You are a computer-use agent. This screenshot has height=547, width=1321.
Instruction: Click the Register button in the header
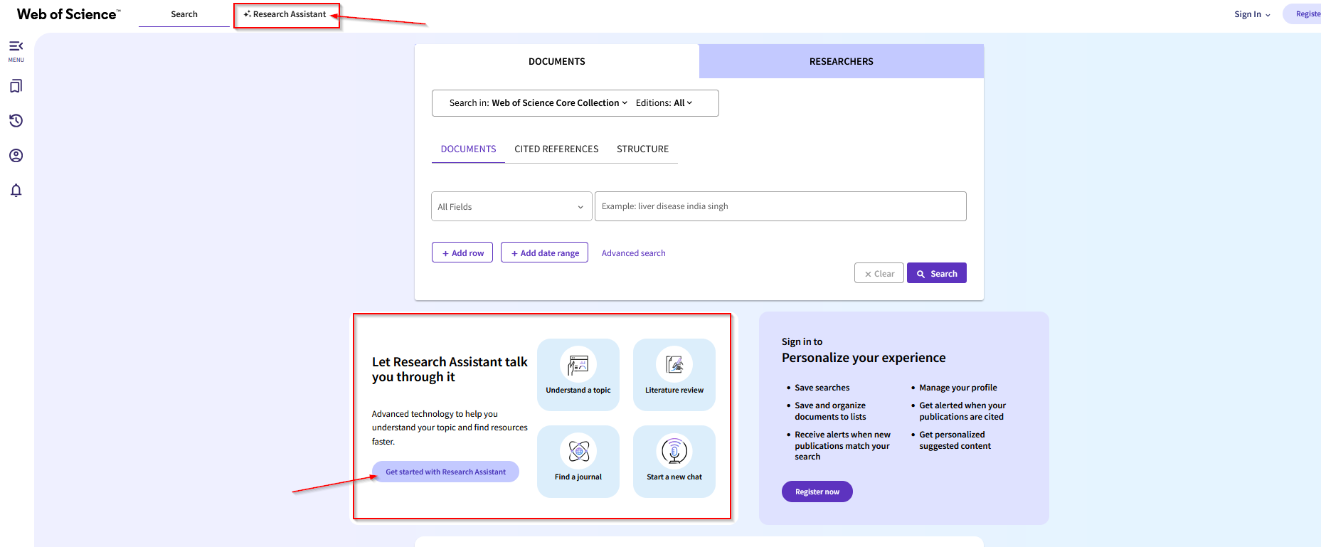(1303, 14)
